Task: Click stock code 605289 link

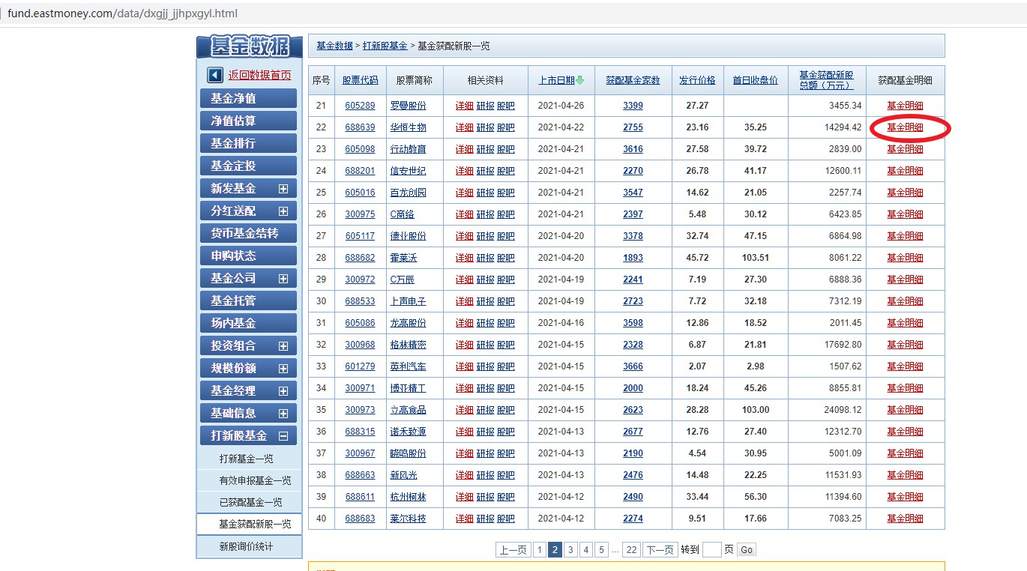Action: pos(360,106)
